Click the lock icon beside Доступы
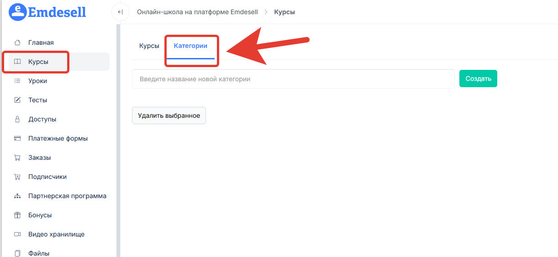 coord(17,119)
